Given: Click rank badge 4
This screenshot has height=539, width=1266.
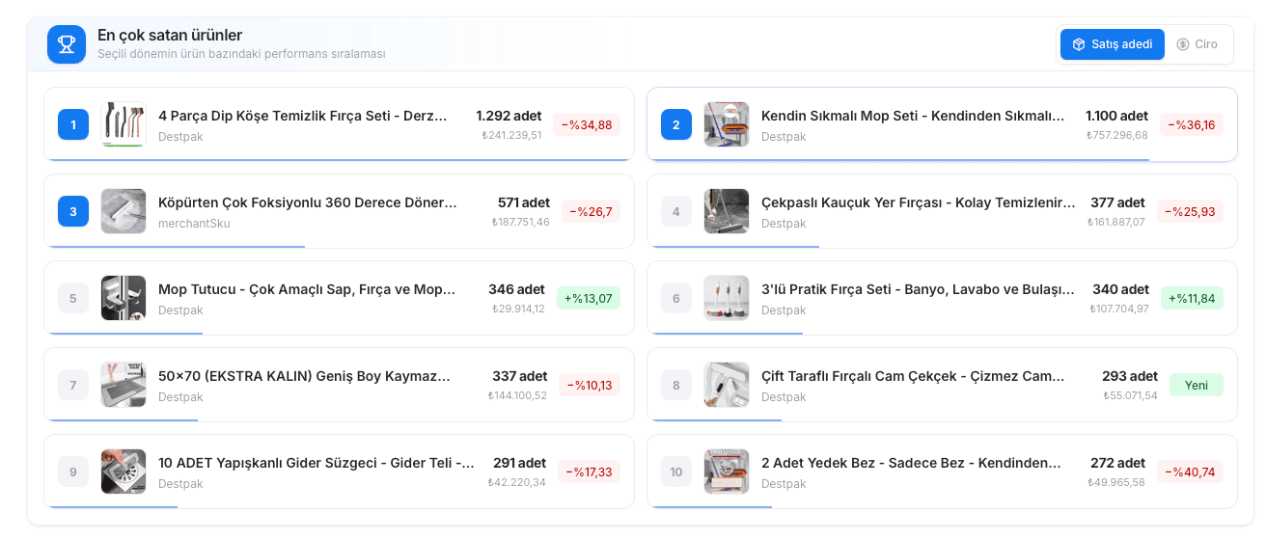Looking at the screenshot, I should 676,211.
